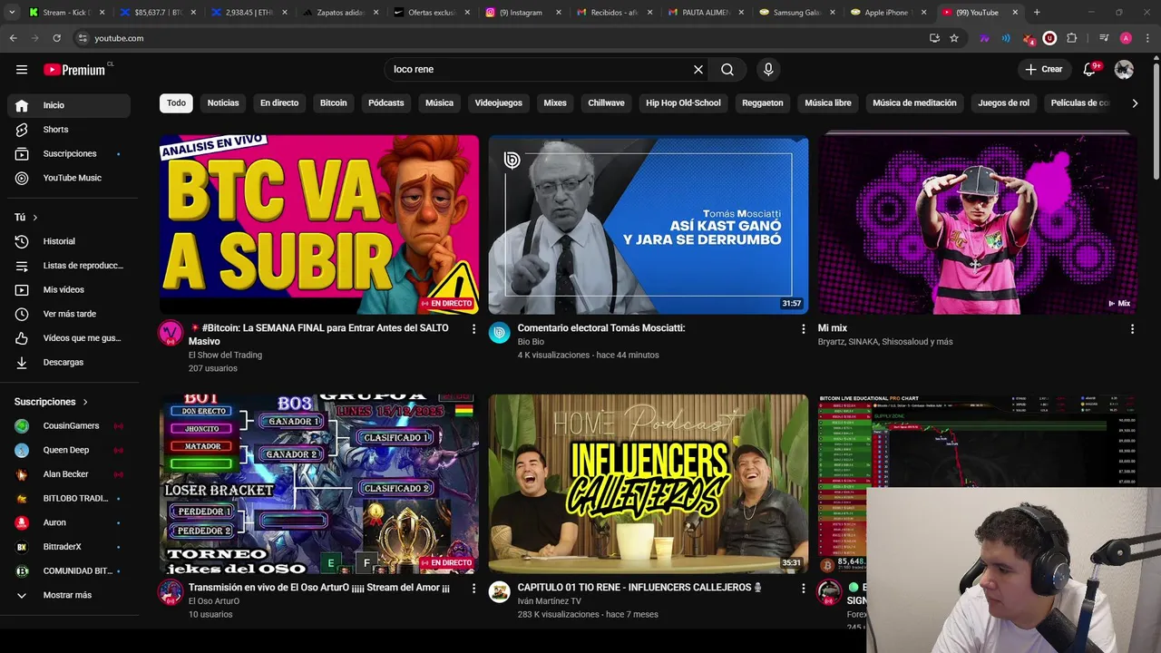Open Mis vídeos in the sidebar

[x=69, y=289]
